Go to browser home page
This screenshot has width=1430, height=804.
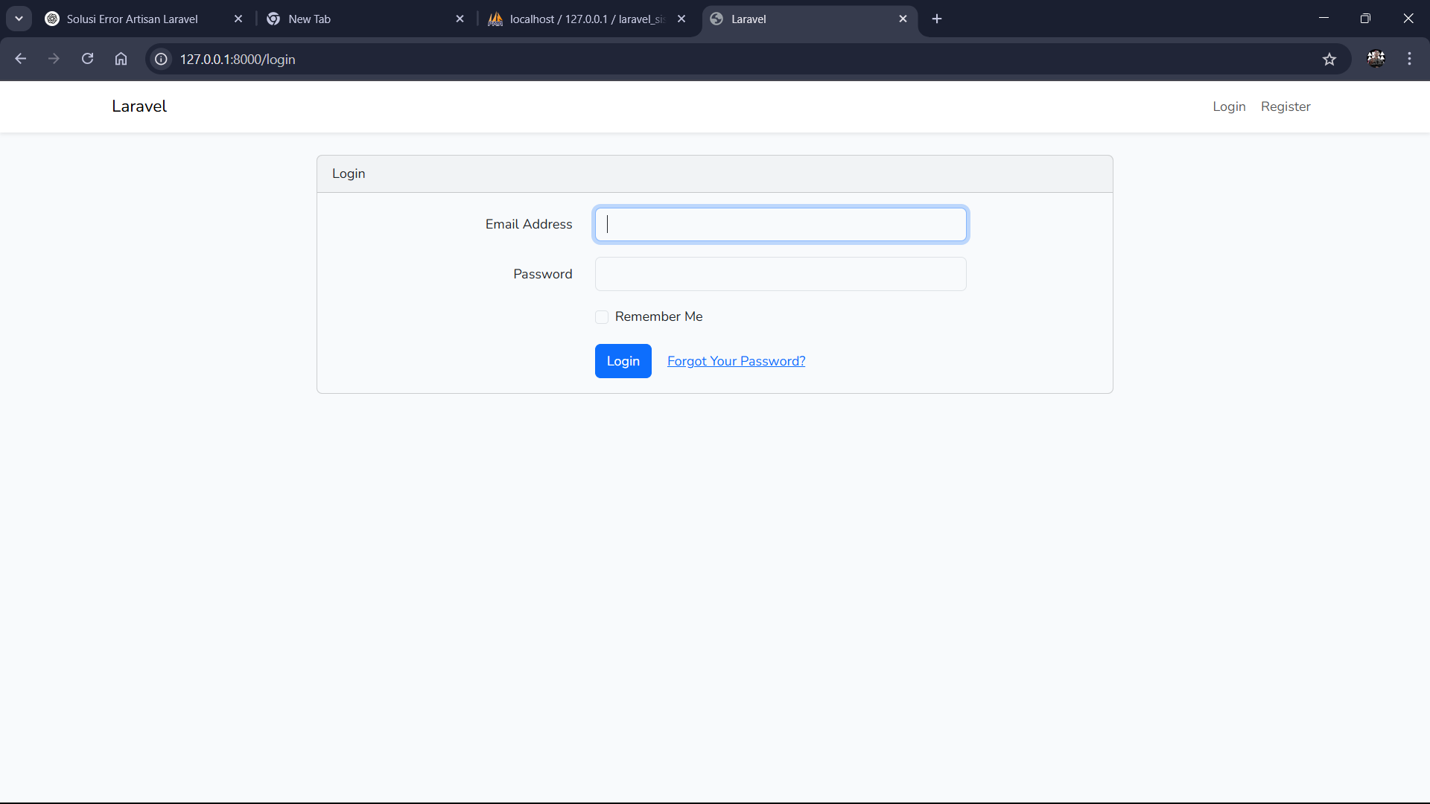(x=121, y=59)
